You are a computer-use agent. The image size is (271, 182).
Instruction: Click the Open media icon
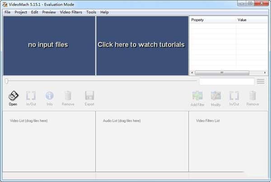pyautogui.click(x=13, y=96)
